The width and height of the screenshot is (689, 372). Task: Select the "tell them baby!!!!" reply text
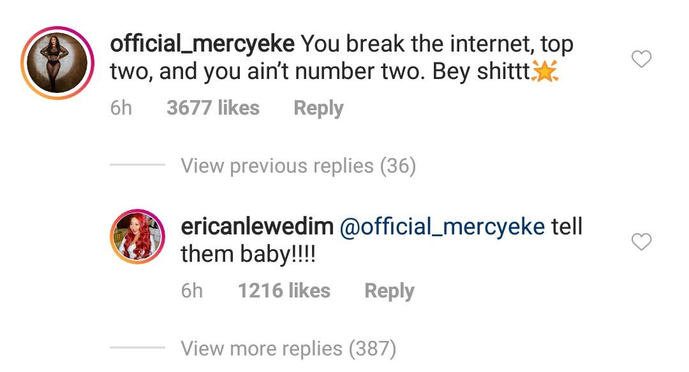(x=382, y=240)
